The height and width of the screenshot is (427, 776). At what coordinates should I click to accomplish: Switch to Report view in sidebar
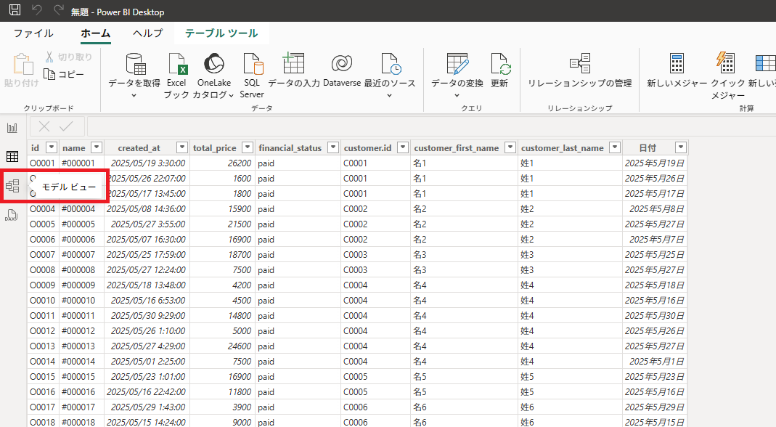(x=12, y=129)
